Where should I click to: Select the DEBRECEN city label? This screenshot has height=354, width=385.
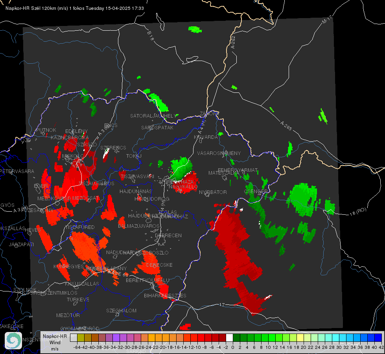click(x=168, y=235)
